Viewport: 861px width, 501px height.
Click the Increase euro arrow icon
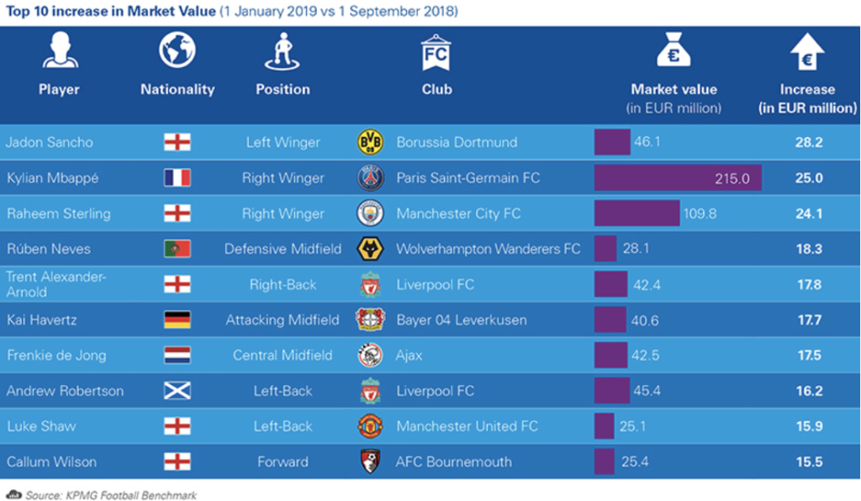[807, 51]
